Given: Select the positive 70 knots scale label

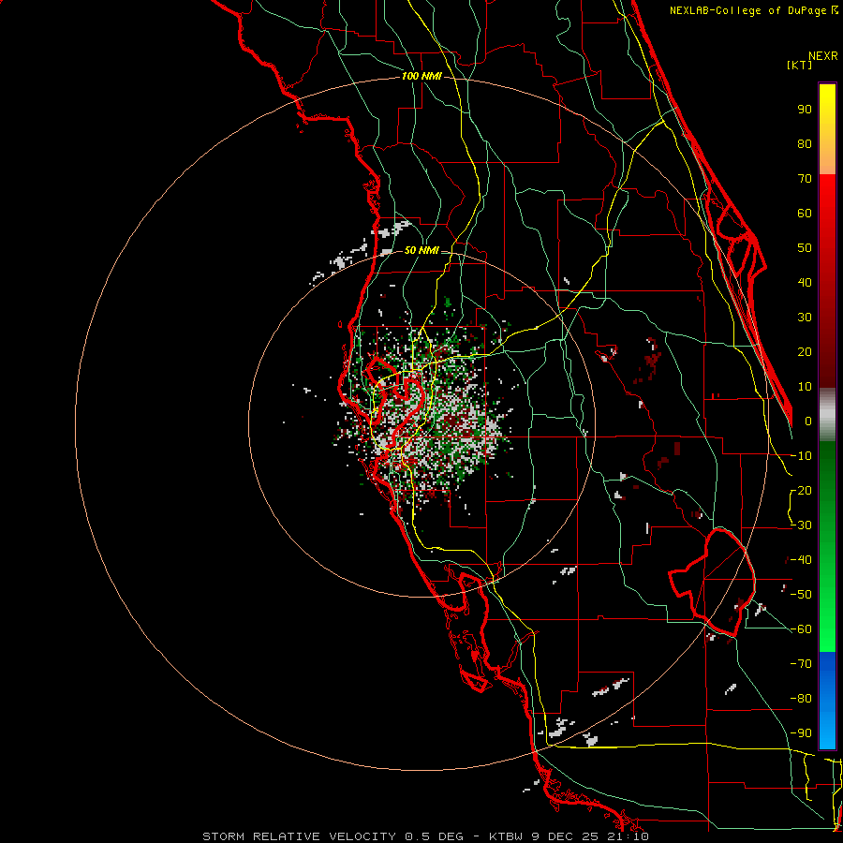Looking at the screenshot, I should click(805, 179).
